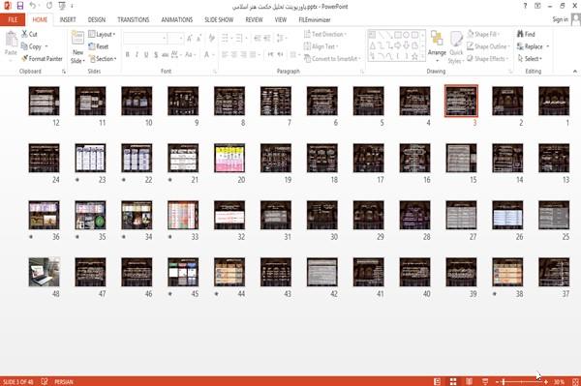
Task: Open Quick Styles gallery
Action: click(456, 47)
